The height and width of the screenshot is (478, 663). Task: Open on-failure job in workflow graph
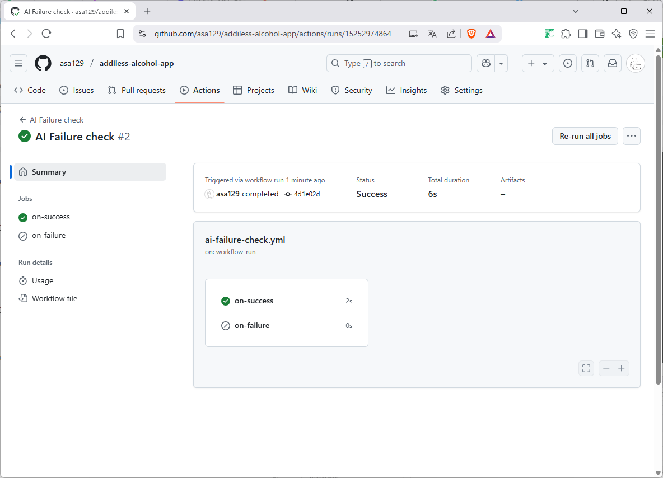click(x=287, y=325)
